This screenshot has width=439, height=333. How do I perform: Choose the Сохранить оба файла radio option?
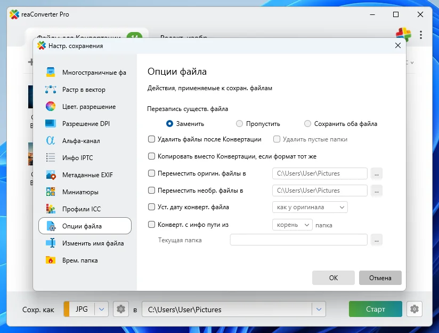pyautogui.click(x=307, y=124)
